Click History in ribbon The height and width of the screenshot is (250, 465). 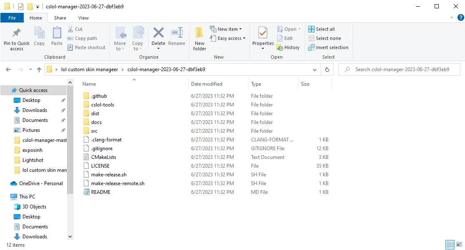[x=288, y=47]
